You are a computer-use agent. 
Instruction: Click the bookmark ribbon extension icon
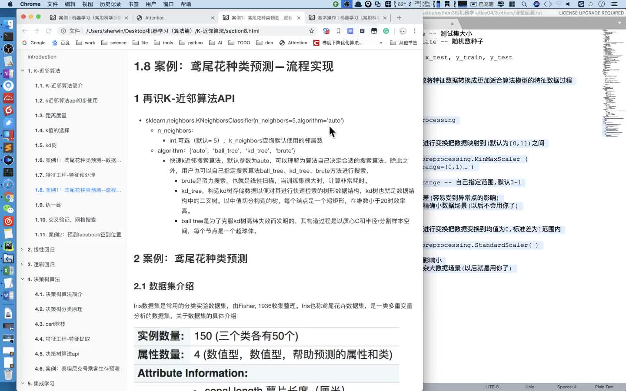pos(338,31)
